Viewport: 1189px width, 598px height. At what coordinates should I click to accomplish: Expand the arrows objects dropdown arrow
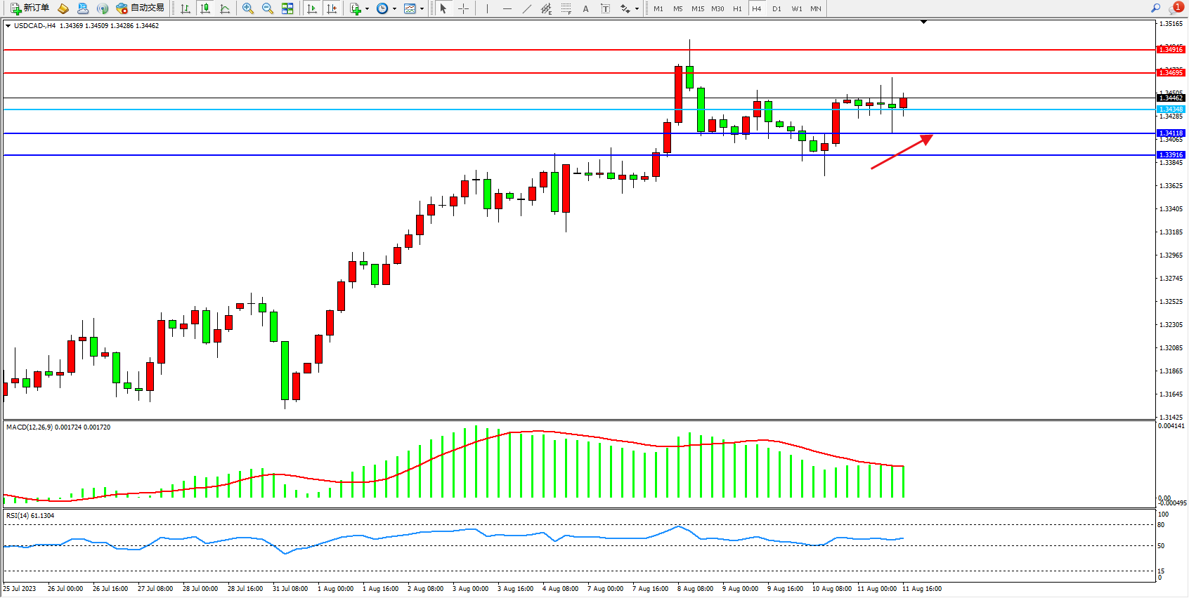[x=637, y=9]
